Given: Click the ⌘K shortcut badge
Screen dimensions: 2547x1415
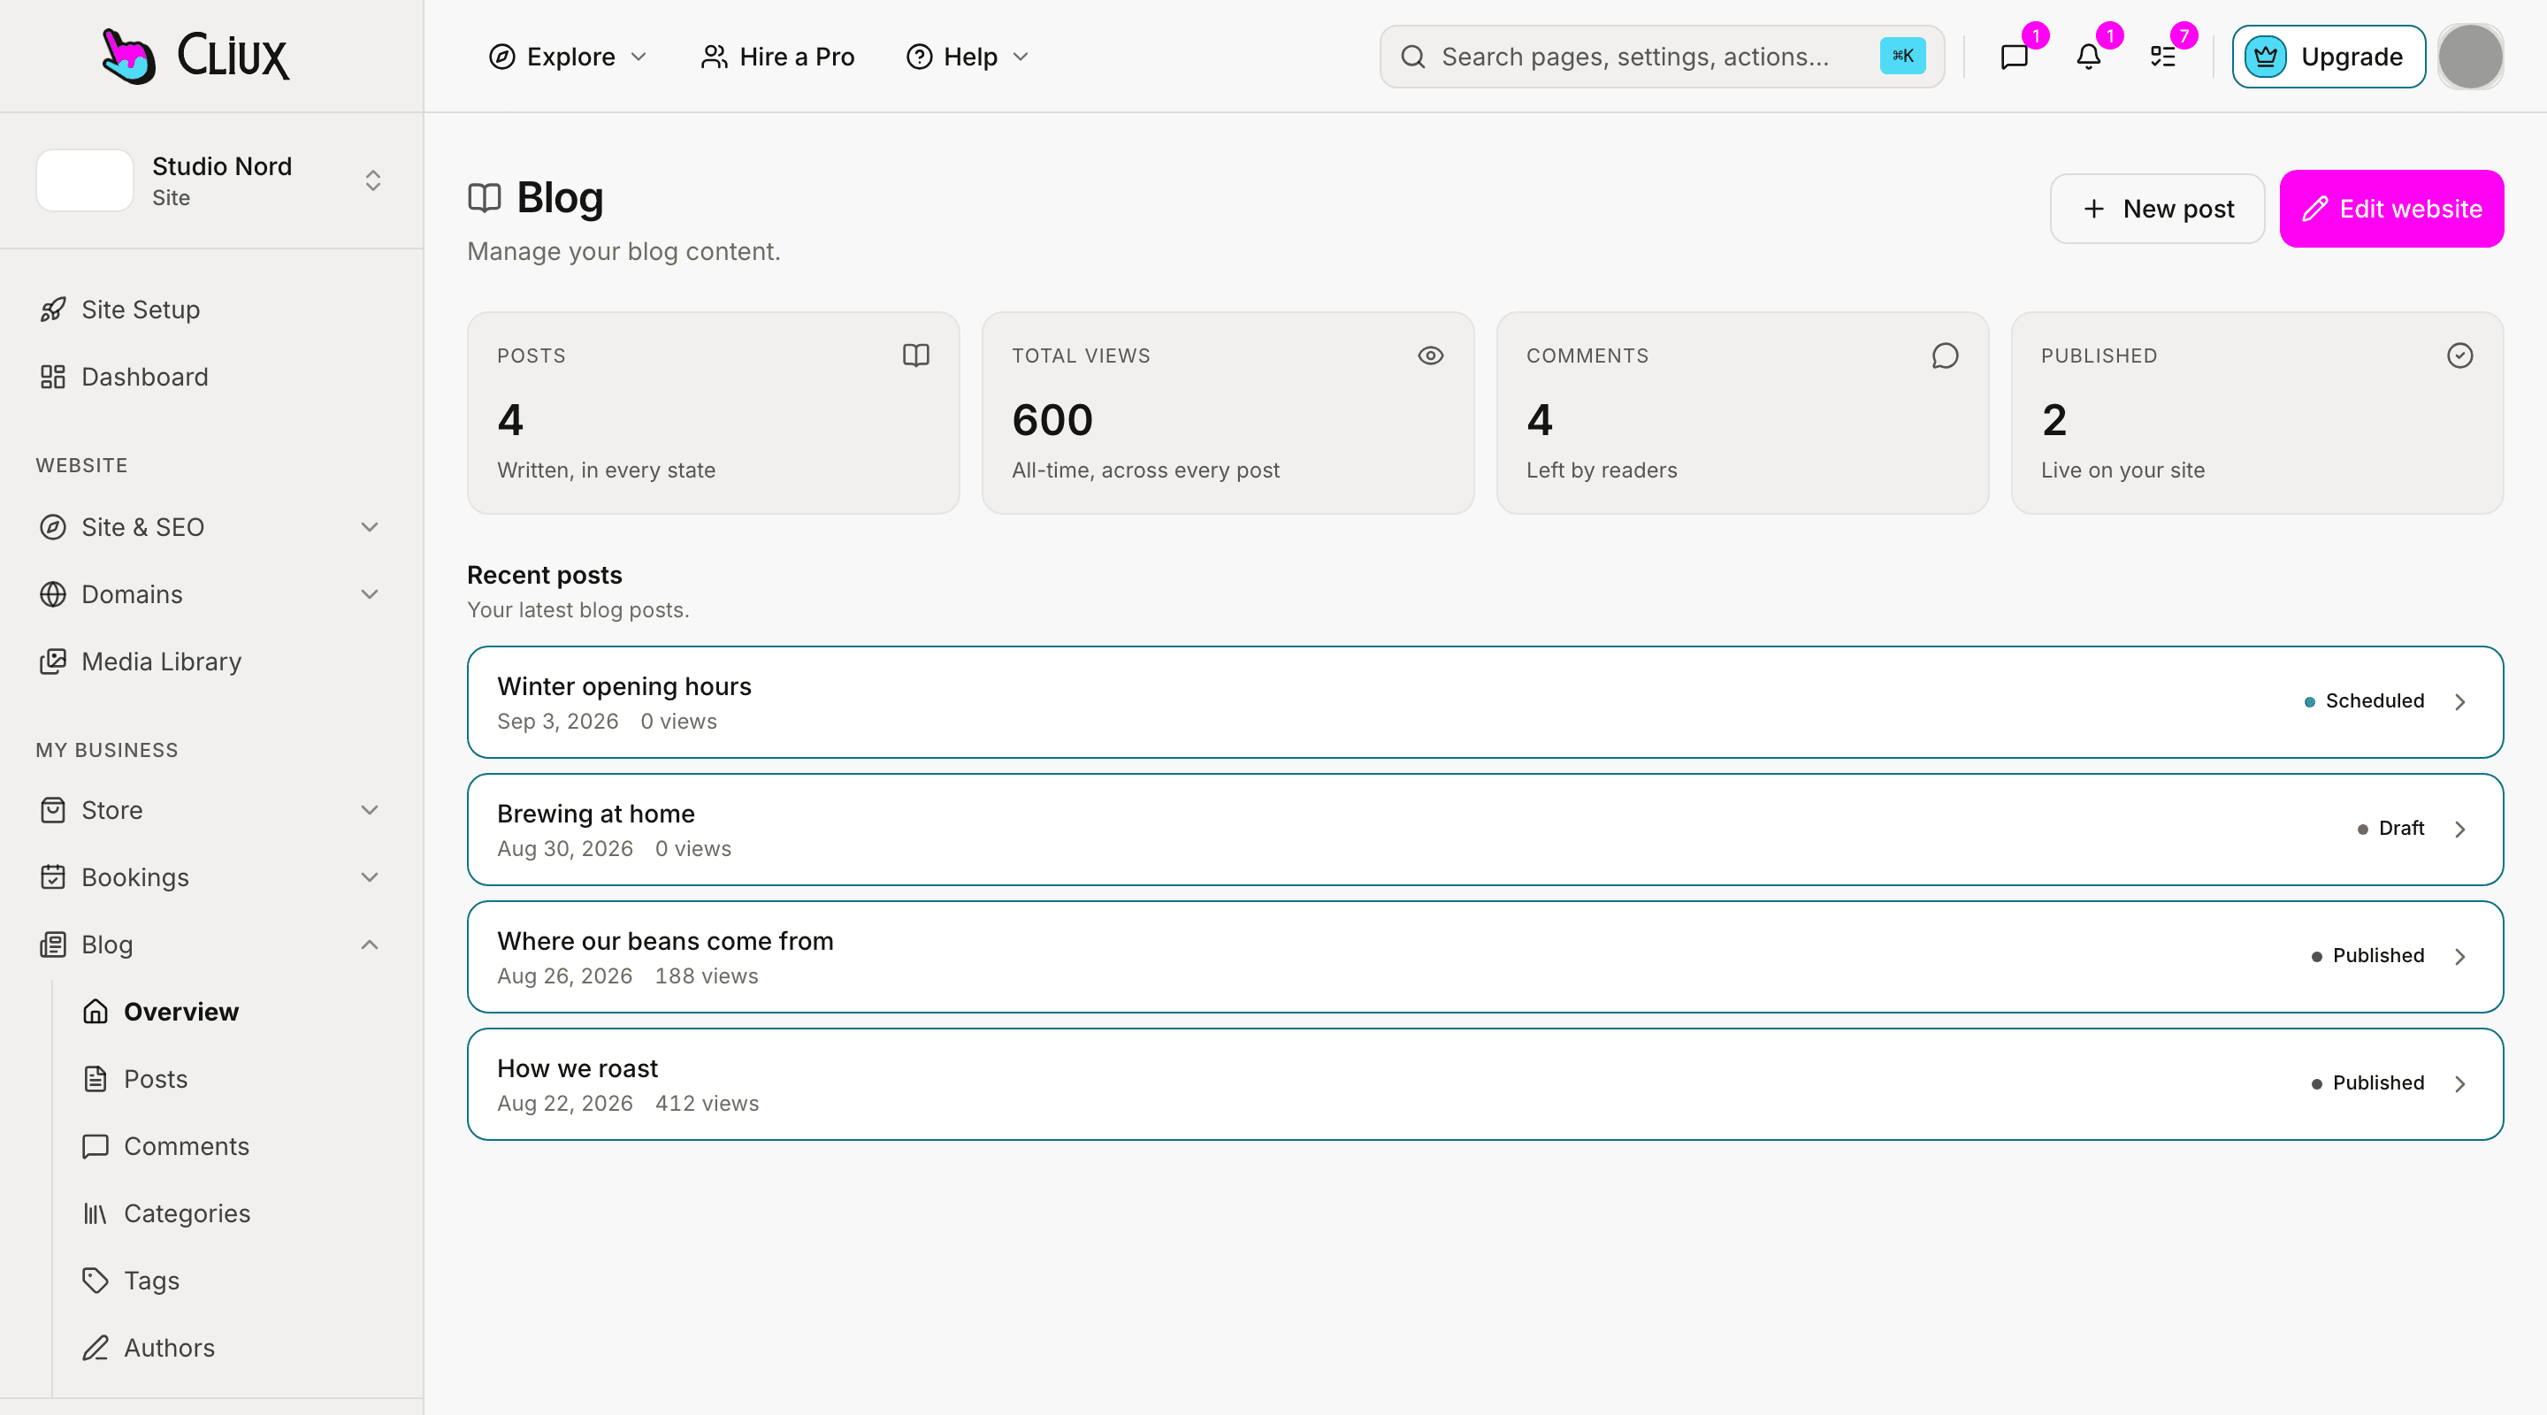Looking at the screenshot, I should tap(1902, 57).
